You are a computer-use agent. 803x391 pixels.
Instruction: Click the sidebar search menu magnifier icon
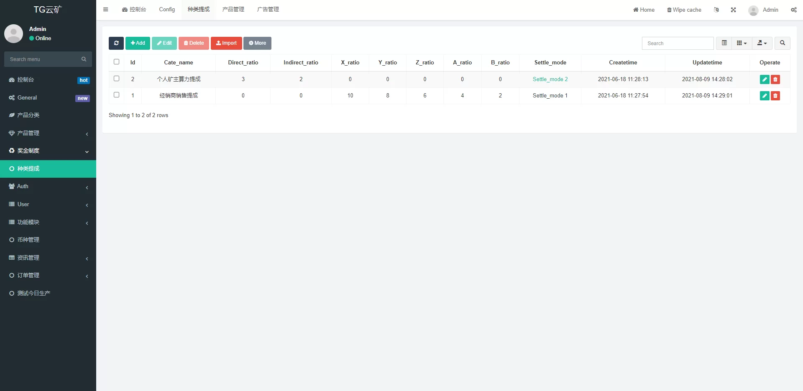(x=84, y=59)
